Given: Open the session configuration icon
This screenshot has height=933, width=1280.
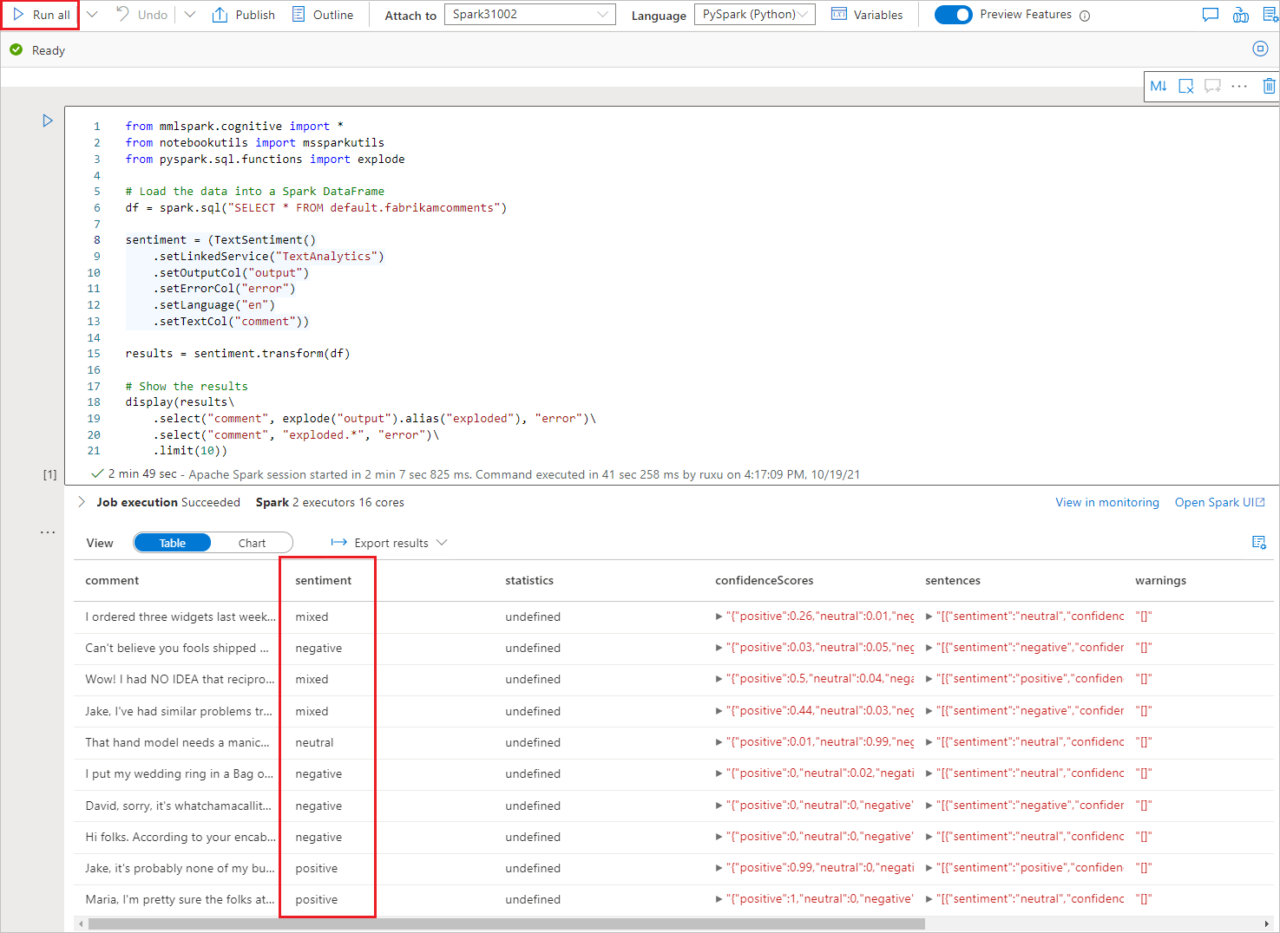Looking at the screenshot, I should (x=1260, y=49).
